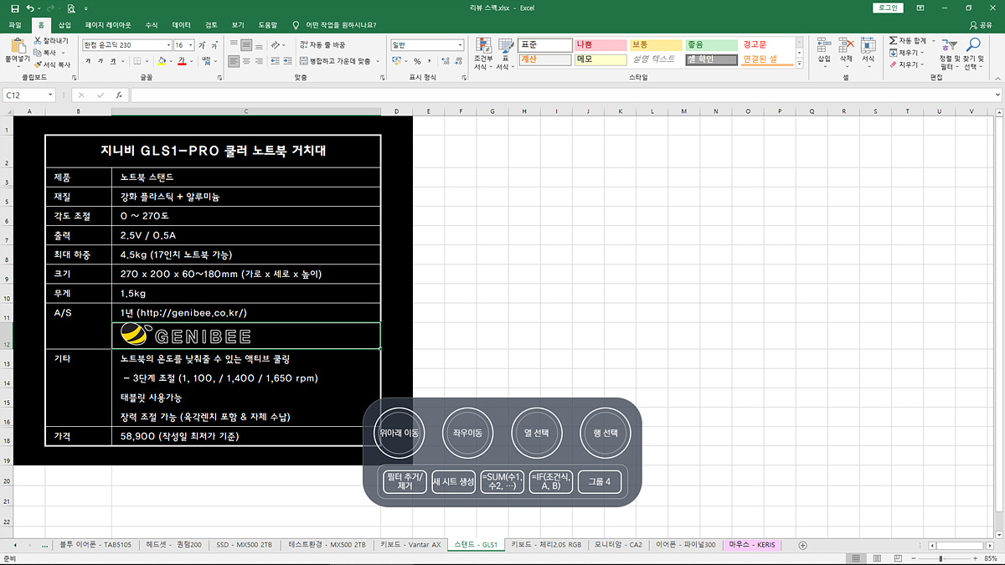Undo the last action
Image resolution: width=1005 pixels, height=565 pixels.
[x=32, y=8]
